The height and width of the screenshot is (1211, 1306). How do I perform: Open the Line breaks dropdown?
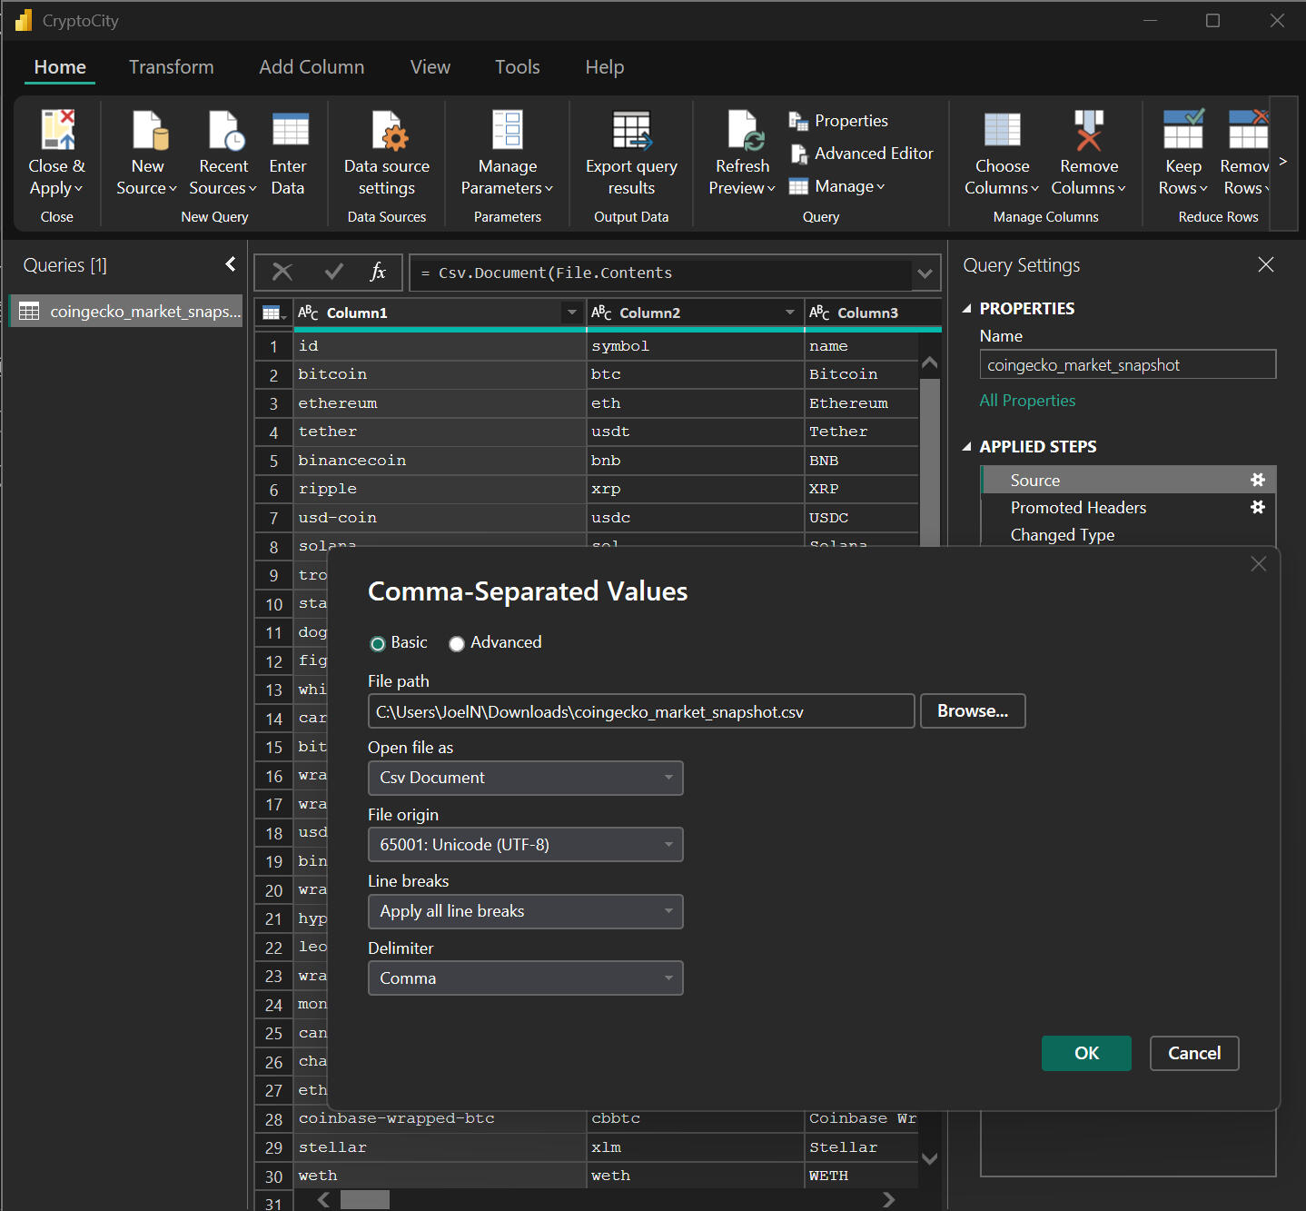point(525,911)
